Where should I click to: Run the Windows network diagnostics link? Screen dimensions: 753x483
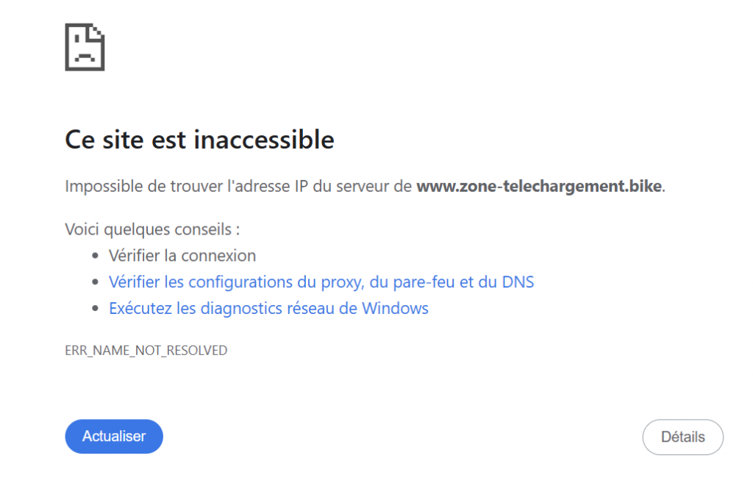[x=268, y=308]
